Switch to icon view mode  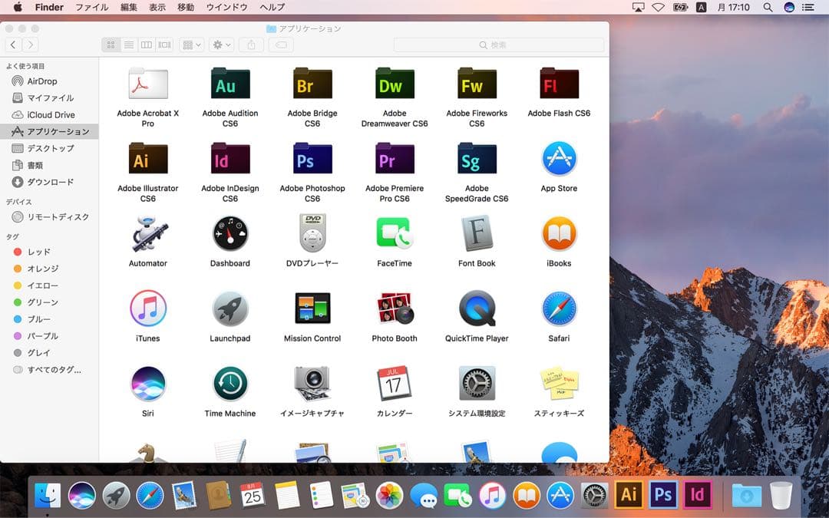click(x=111, y=45)
